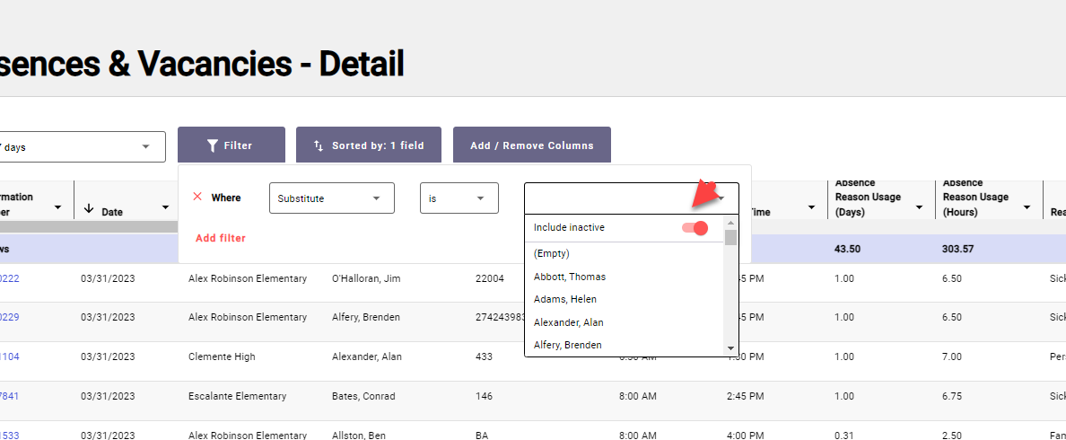Open Absence Reason Usage (Days) column menu
The image size is (1066, 440).
click(x=919, y=207)
